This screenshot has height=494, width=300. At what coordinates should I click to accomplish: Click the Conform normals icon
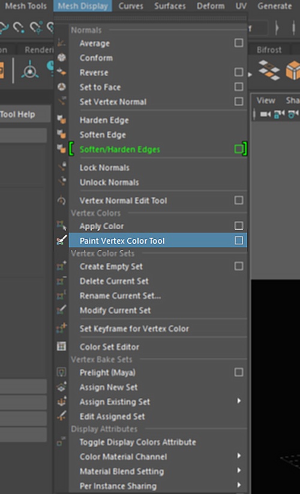pyautogui.click(x=61, y=58)
